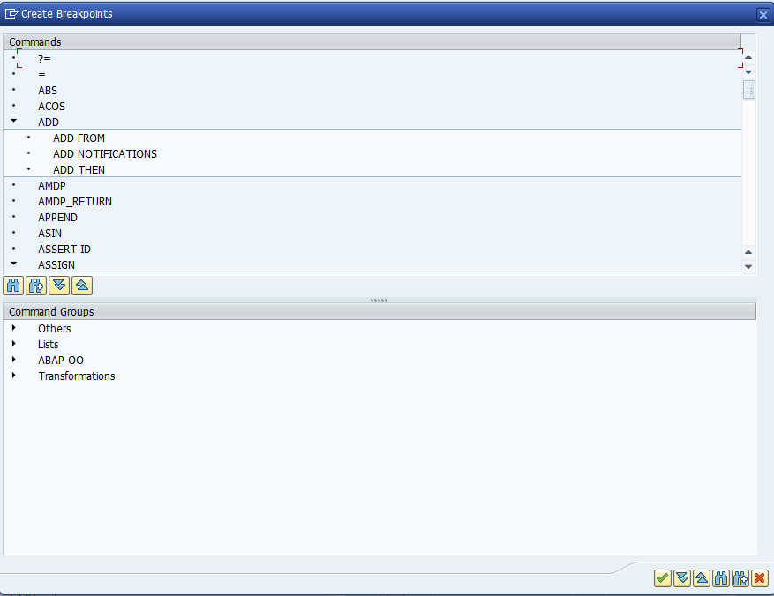Select the ASSIGN command label
This screenshot has height=596, width=774.
[x=56, y=264]
